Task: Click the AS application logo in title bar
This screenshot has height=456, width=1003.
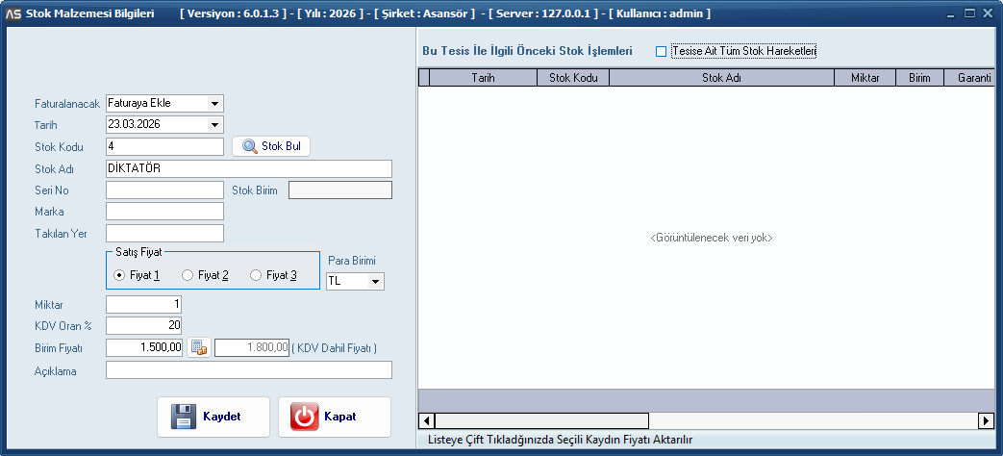Action: (x=13, y=14)
